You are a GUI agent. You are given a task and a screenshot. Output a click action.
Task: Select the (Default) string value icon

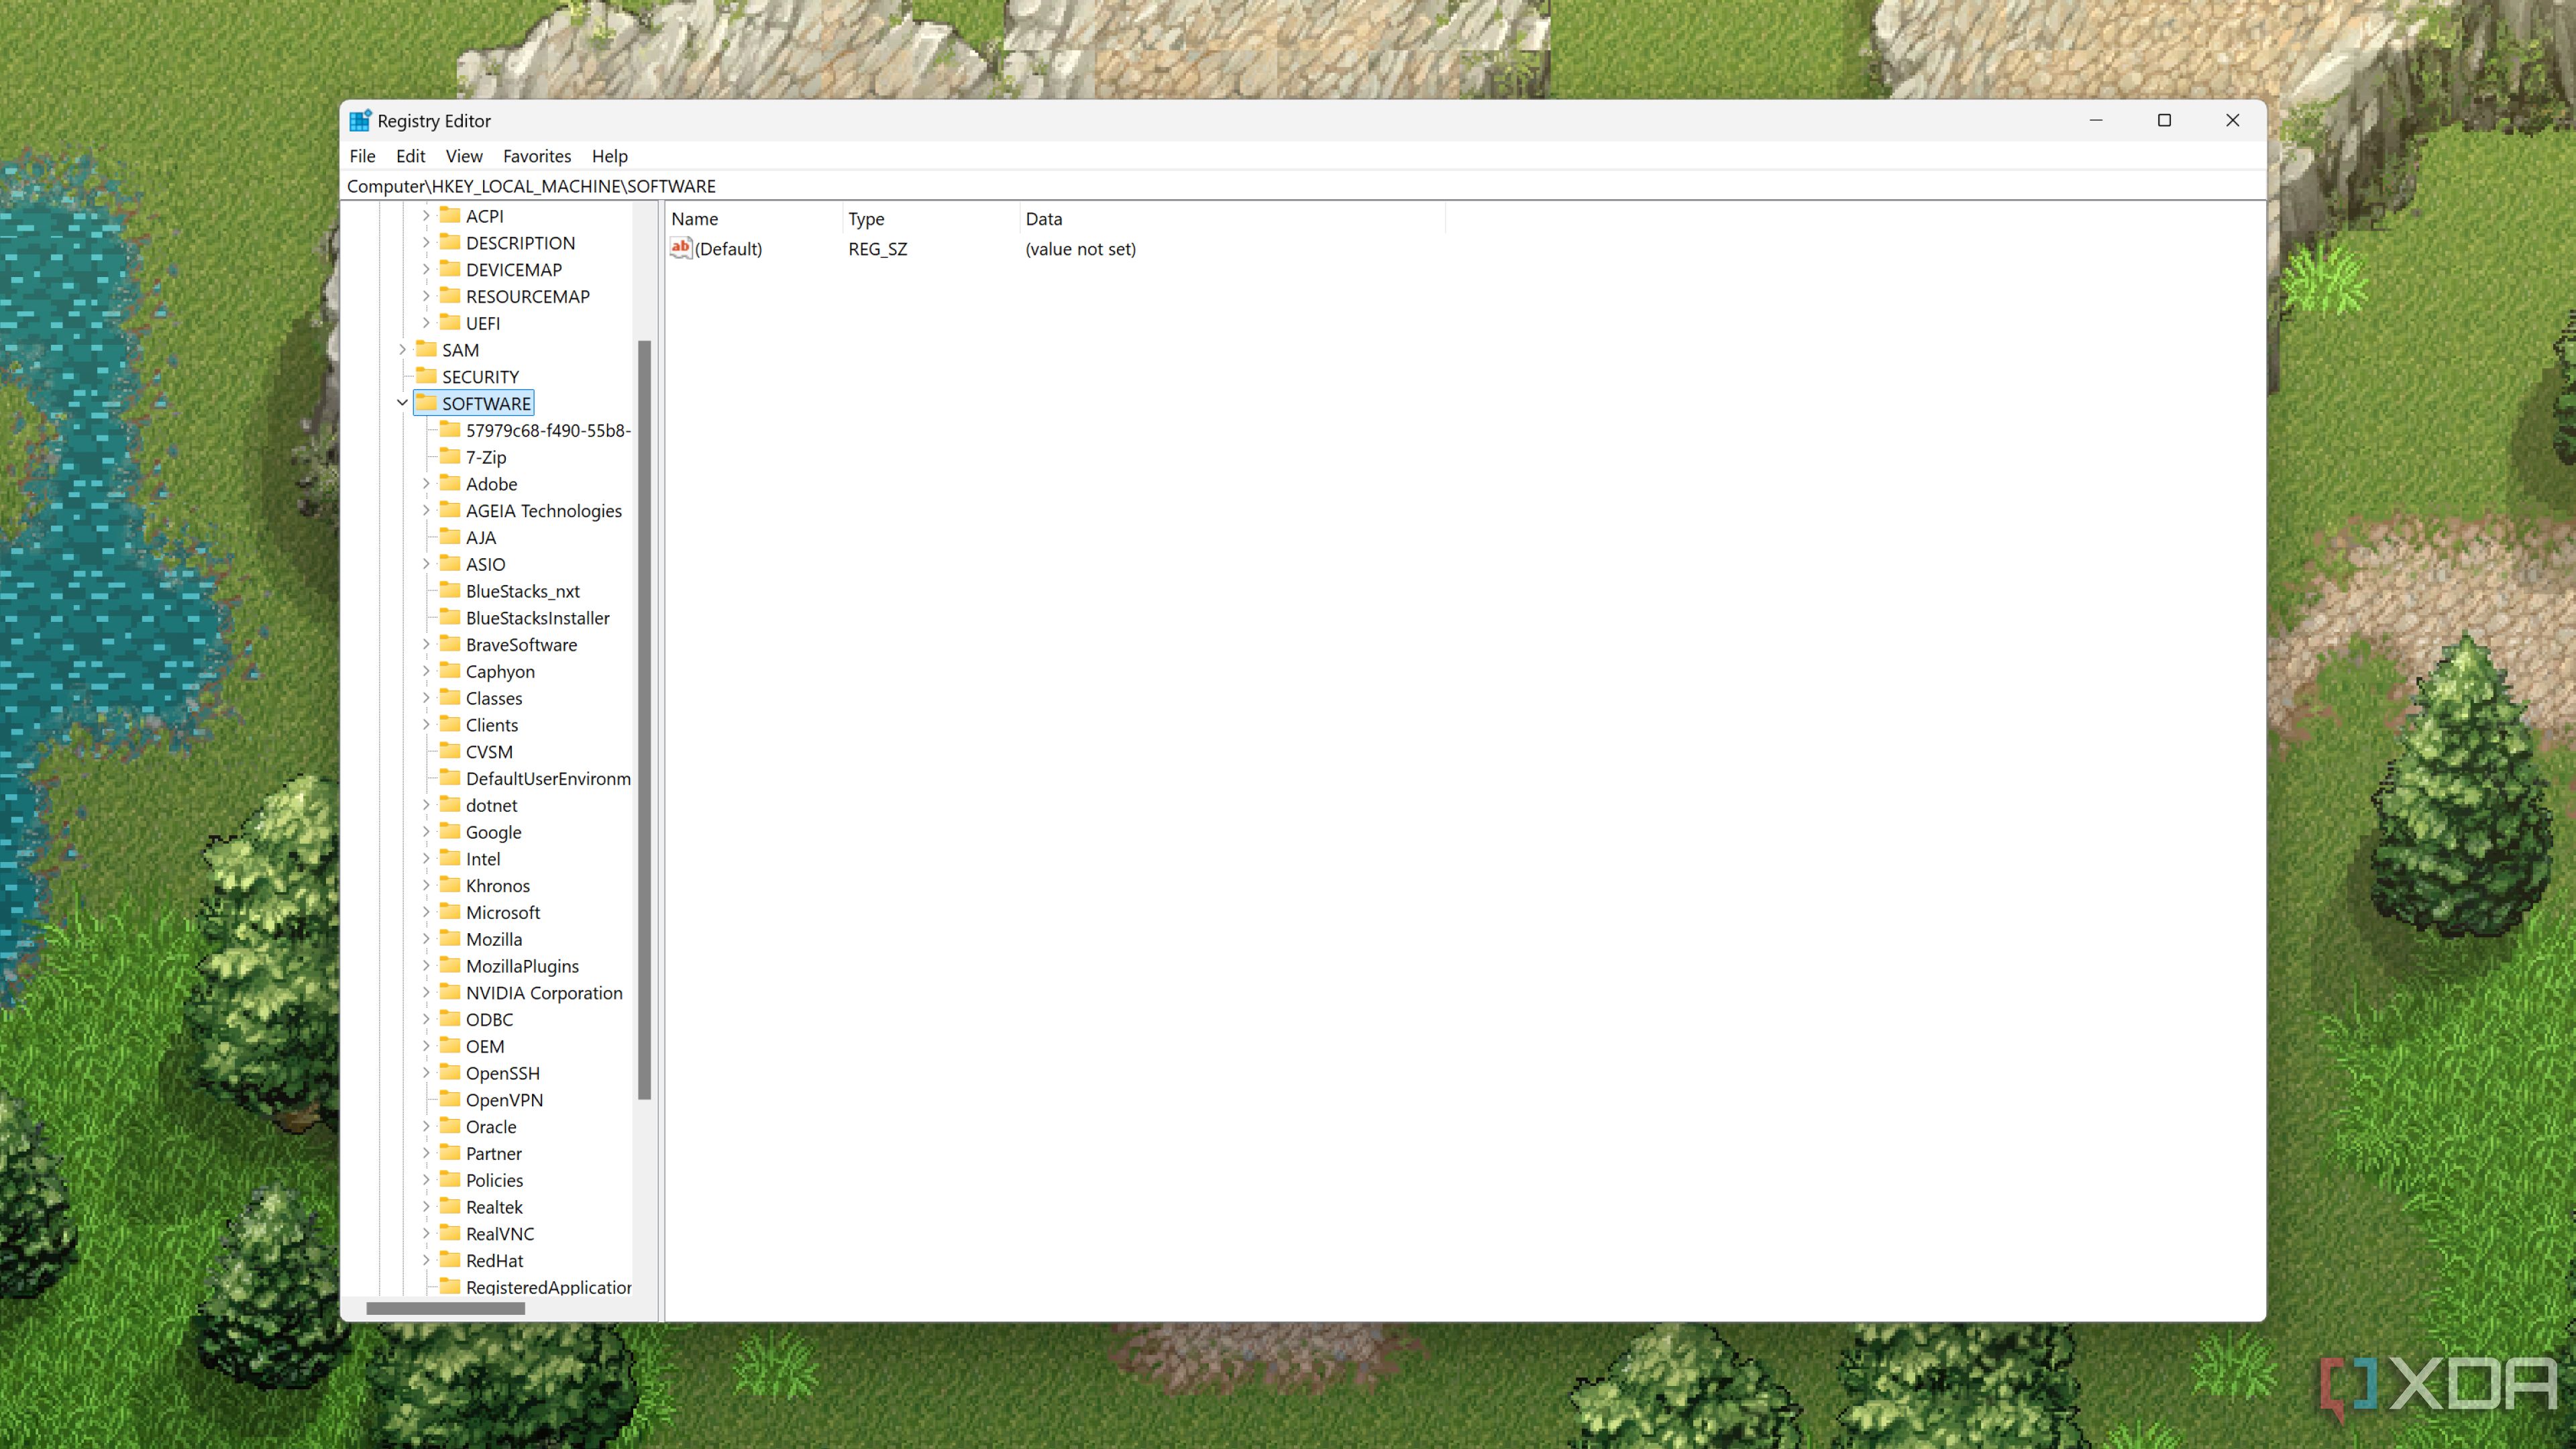[x=681, y=248]
